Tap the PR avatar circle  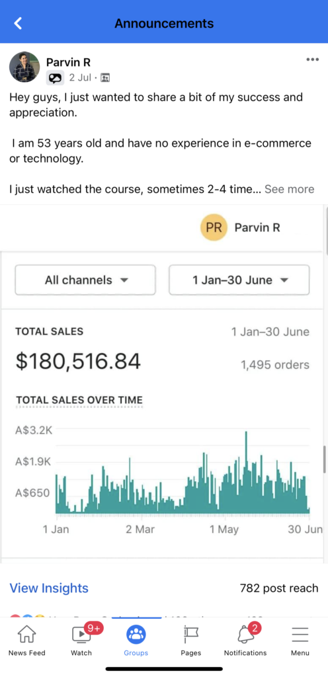click(x=214, y=227)
